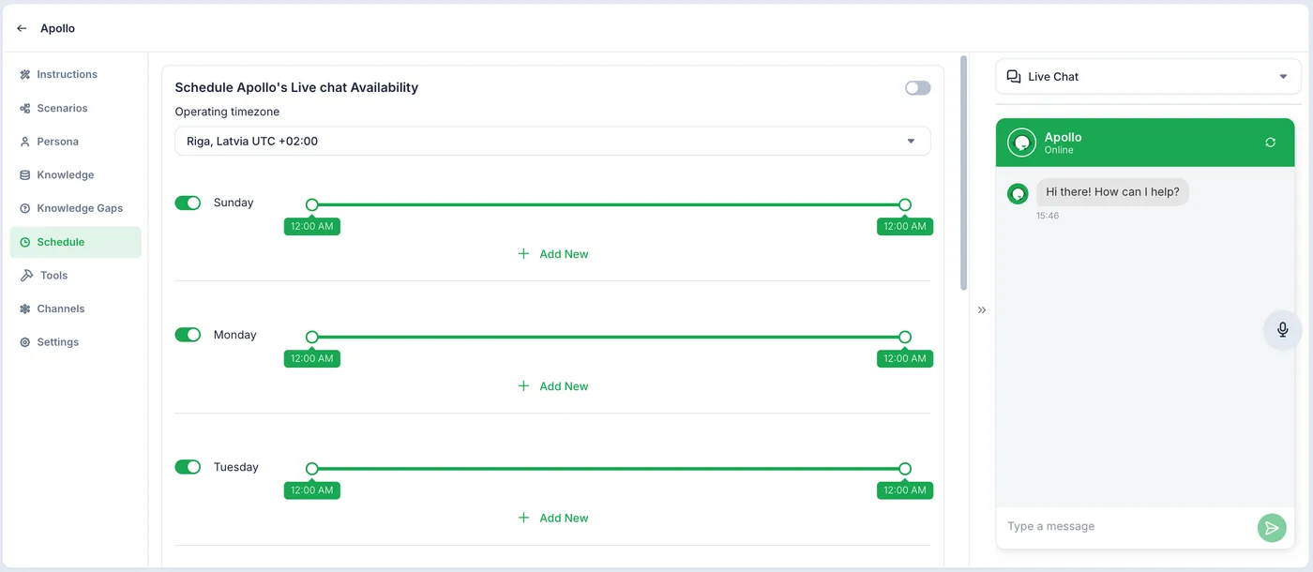Click plus icon in Sunday's Add New

point(523,254)
